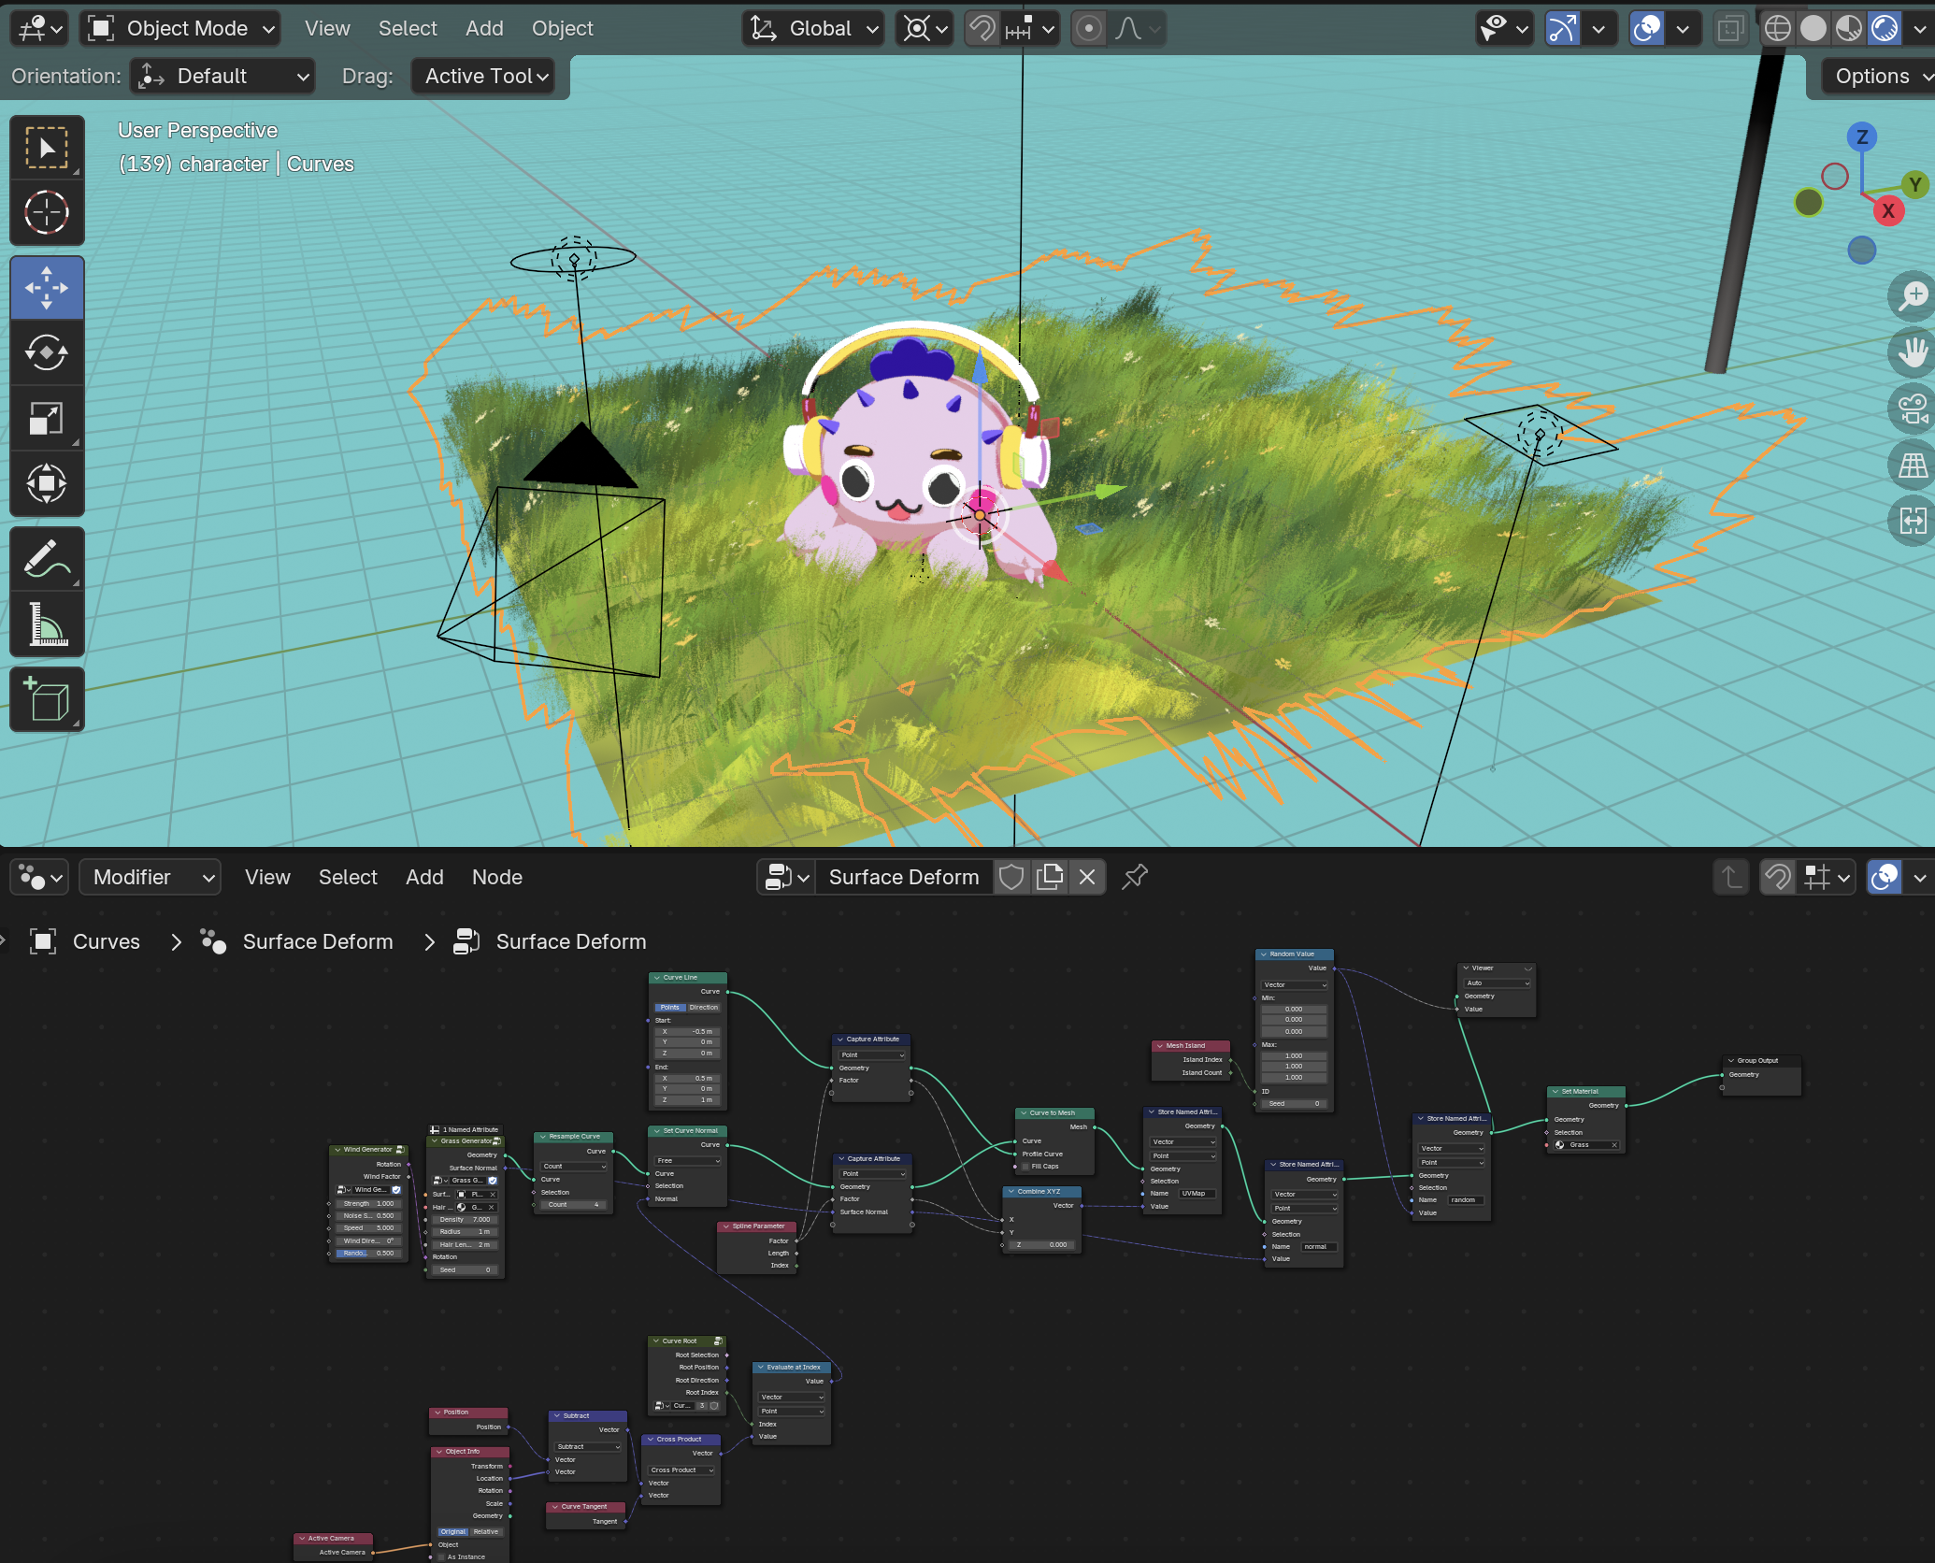Click Curves in the node editor breadcrumb

(106, 941)
